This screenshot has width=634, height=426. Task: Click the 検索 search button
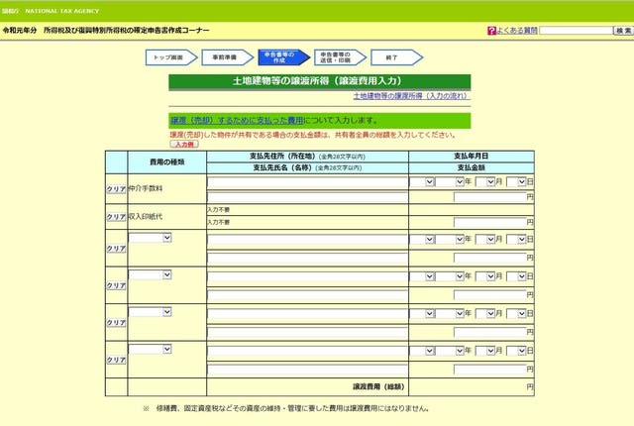click(x=623, y=31)
